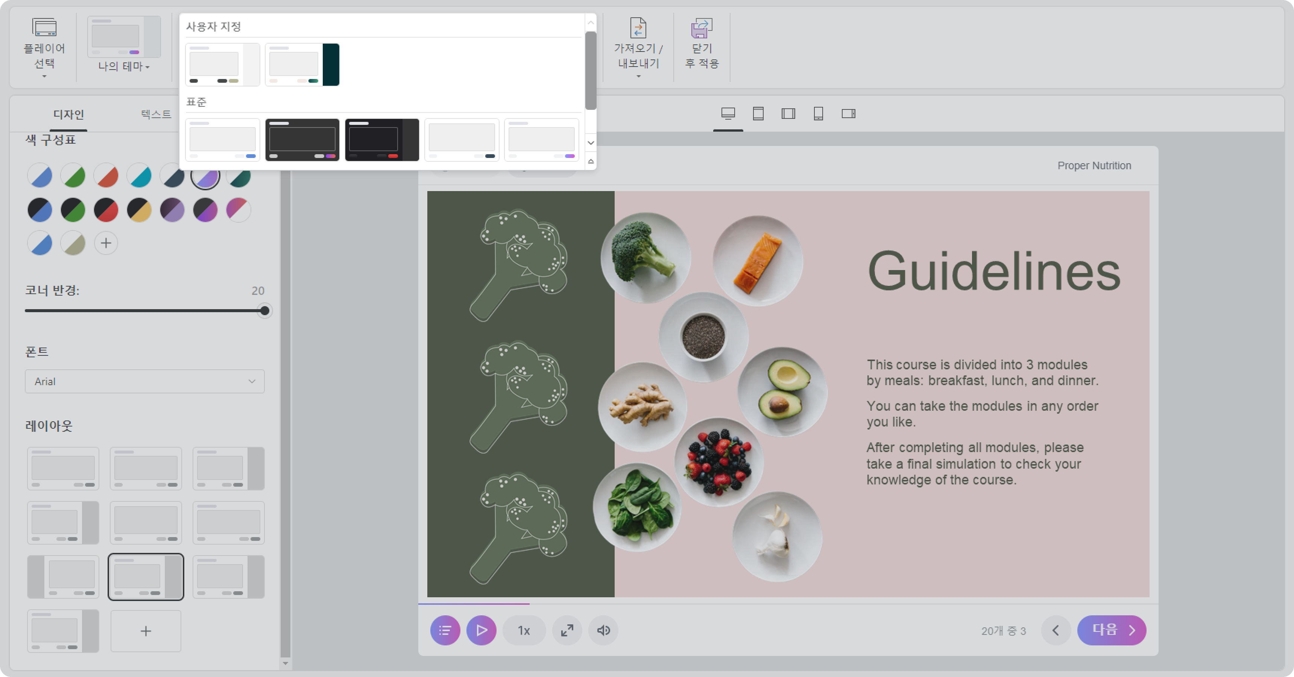Click the 다음 next button
This screenshot has height=677, width=1294.
pos(1111,630)
